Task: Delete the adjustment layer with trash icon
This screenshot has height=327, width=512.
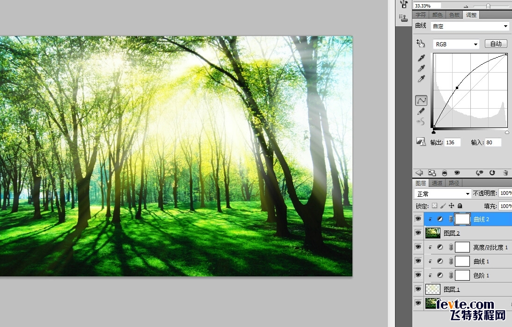Action: click(505, 173)
